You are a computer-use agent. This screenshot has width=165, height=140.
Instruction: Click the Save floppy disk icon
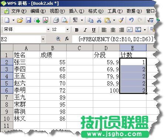click(x=28, y=20)
